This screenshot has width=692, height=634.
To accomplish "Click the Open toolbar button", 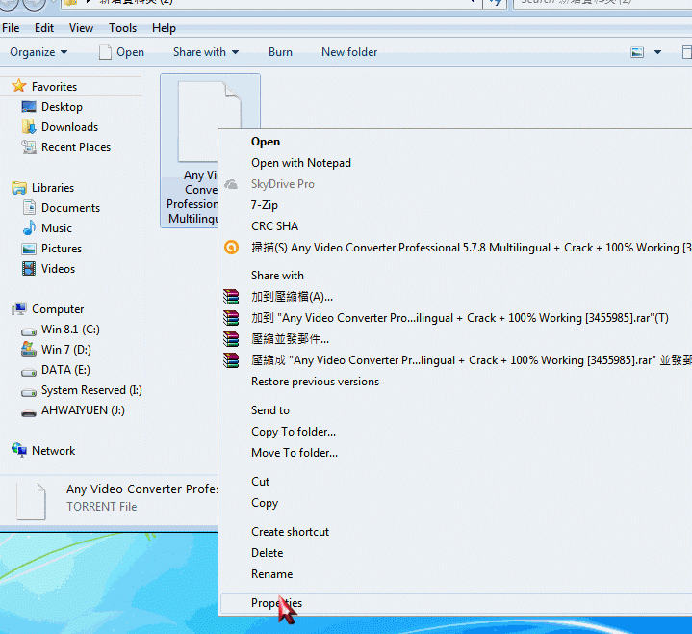I will click(x=122, y=52).
